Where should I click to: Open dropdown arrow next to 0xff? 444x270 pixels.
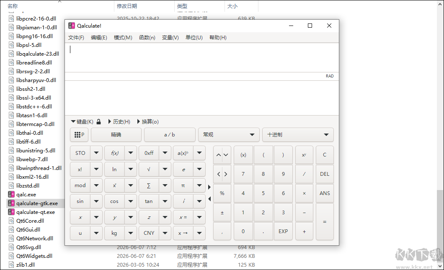click(165, 153)
